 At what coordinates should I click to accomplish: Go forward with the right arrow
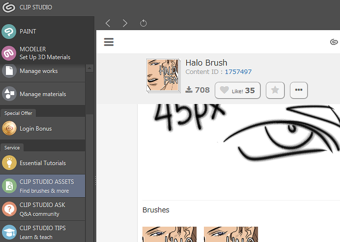(125, 23)
